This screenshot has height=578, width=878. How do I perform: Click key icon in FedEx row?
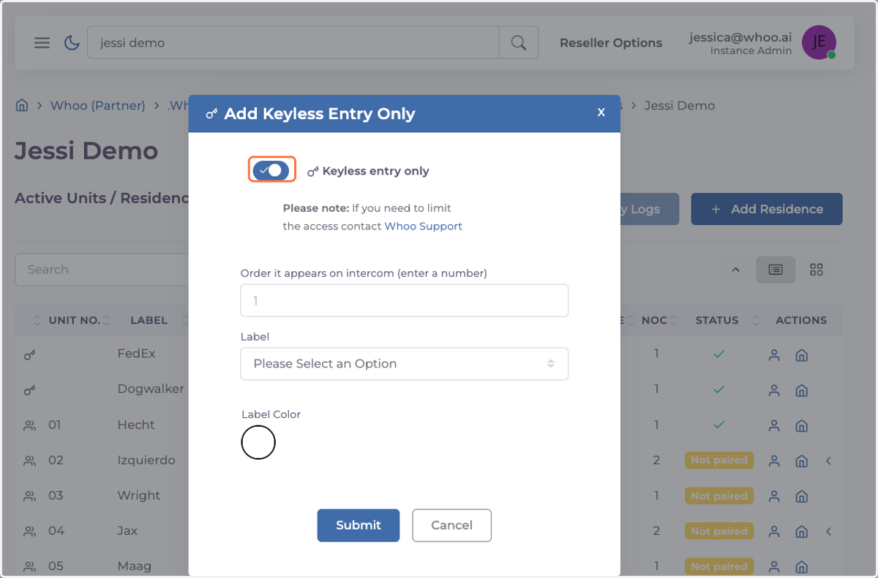29,355
